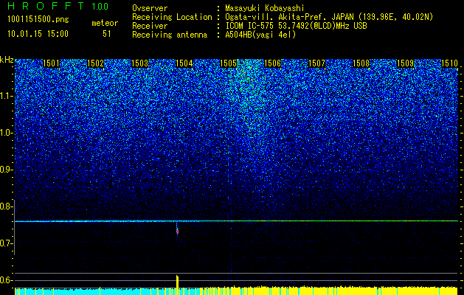Click the 1506 time marker

272,63
